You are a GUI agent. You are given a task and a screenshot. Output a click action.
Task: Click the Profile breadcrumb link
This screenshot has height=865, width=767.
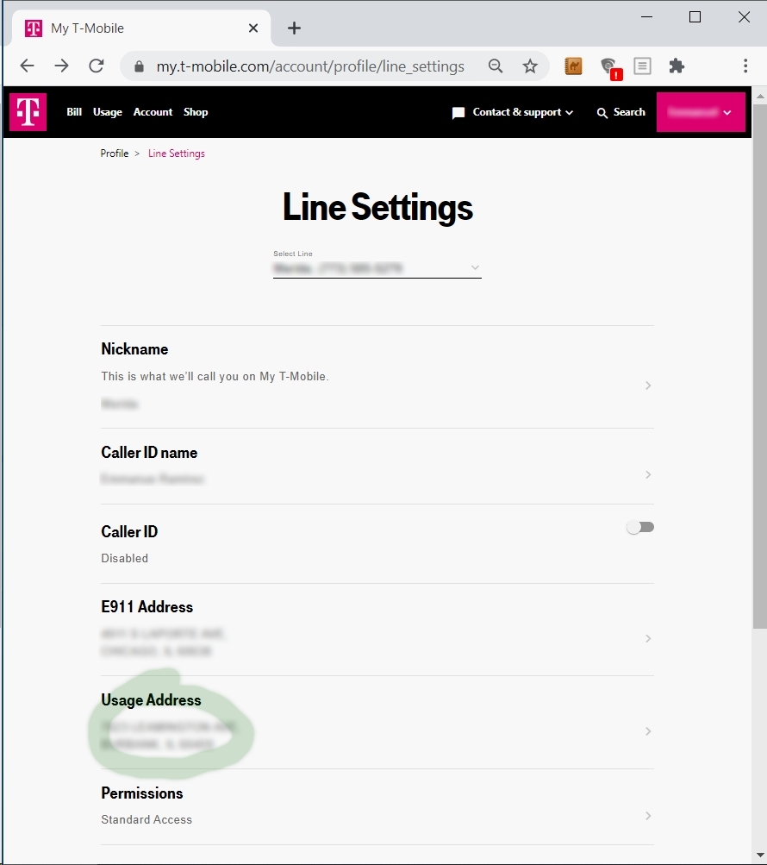[x=115, y=154]
